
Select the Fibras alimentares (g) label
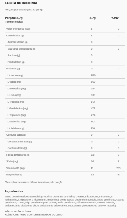(x=18, y=155)
